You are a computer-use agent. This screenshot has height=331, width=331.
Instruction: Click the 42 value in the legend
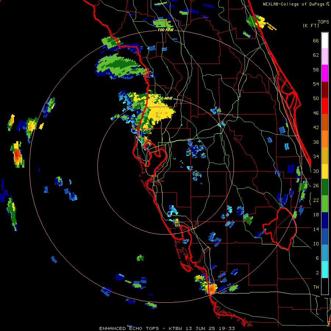316,128
